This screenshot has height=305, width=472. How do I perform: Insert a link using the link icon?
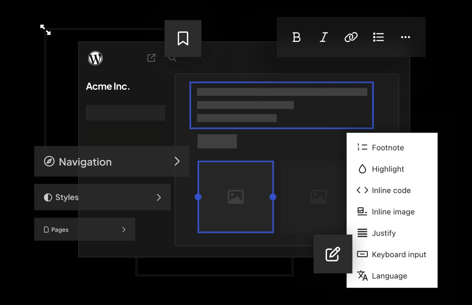(351, 37)
